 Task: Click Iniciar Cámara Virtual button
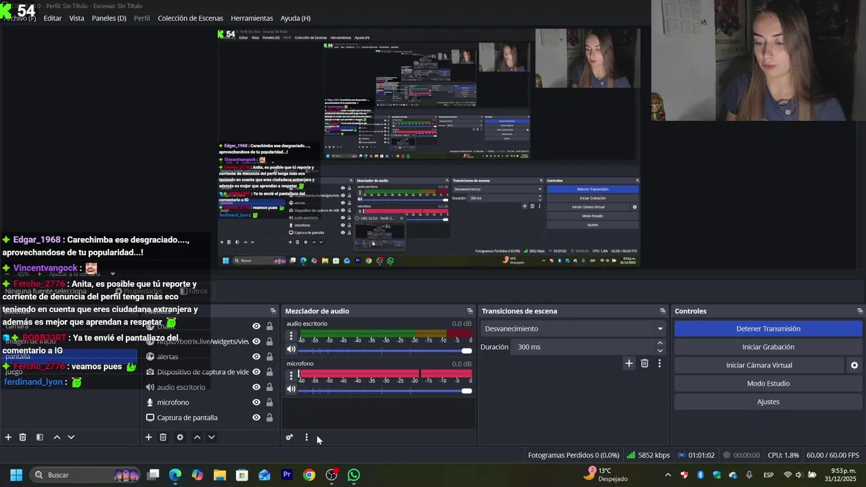(759, 365)
